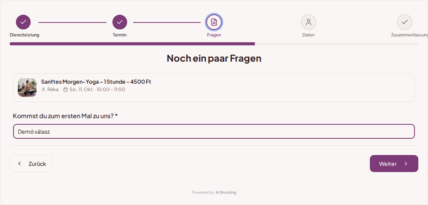
Task: Click the instructor name Réka
Action: 53,90
